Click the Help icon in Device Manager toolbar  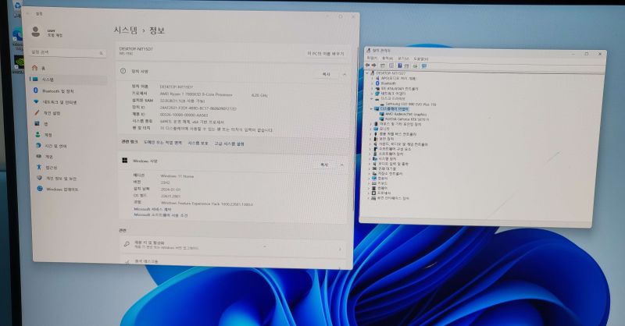pyautogui.click(x=399, y=66)
